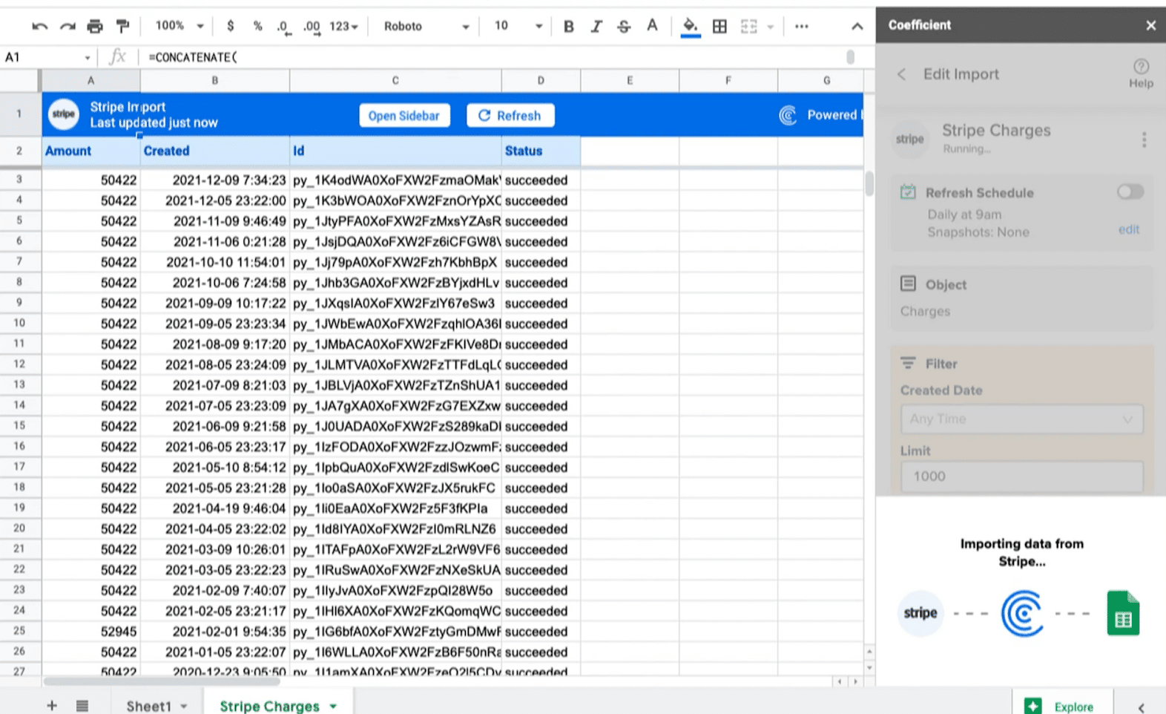Click the print icon
Viewport: 1166px width, 714px height.
[x=95, y=27]
